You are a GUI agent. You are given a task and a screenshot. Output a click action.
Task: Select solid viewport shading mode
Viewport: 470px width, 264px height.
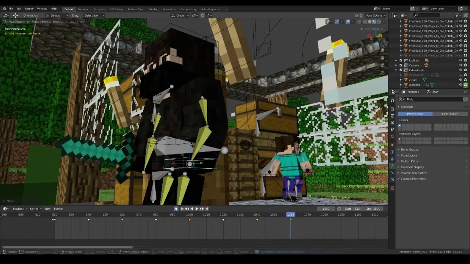(x=370, y=21)
